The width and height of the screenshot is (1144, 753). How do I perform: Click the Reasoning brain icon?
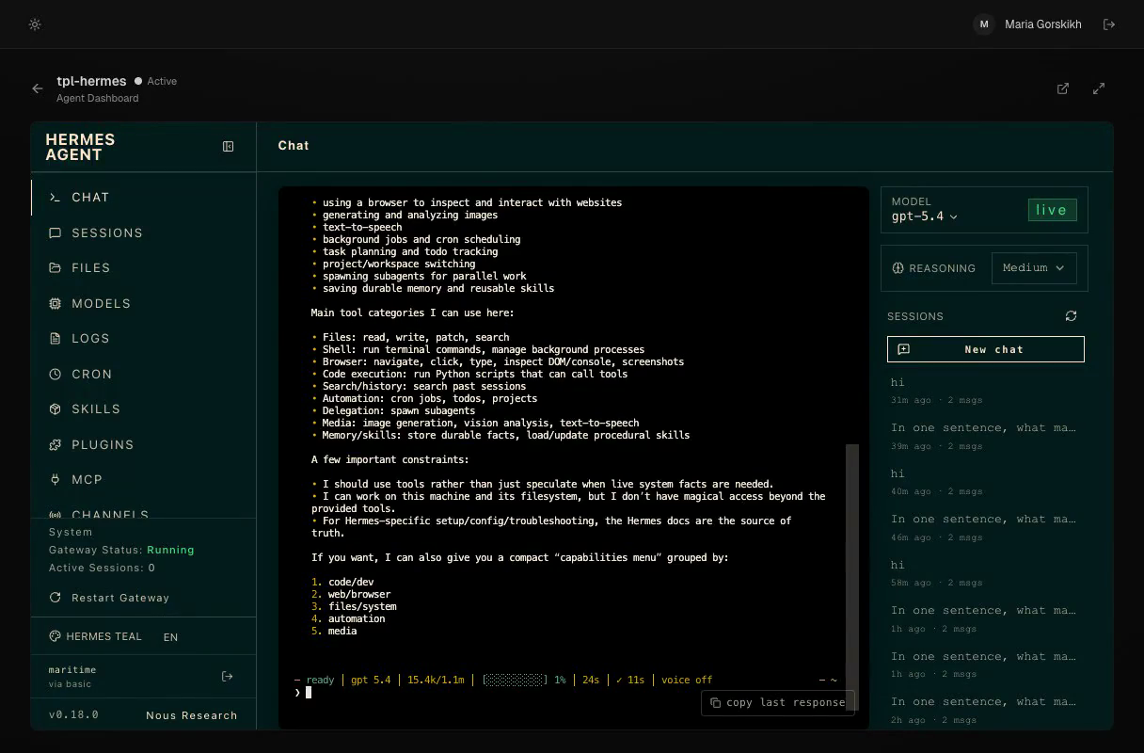pyautogui.click(x=898, y=268)
